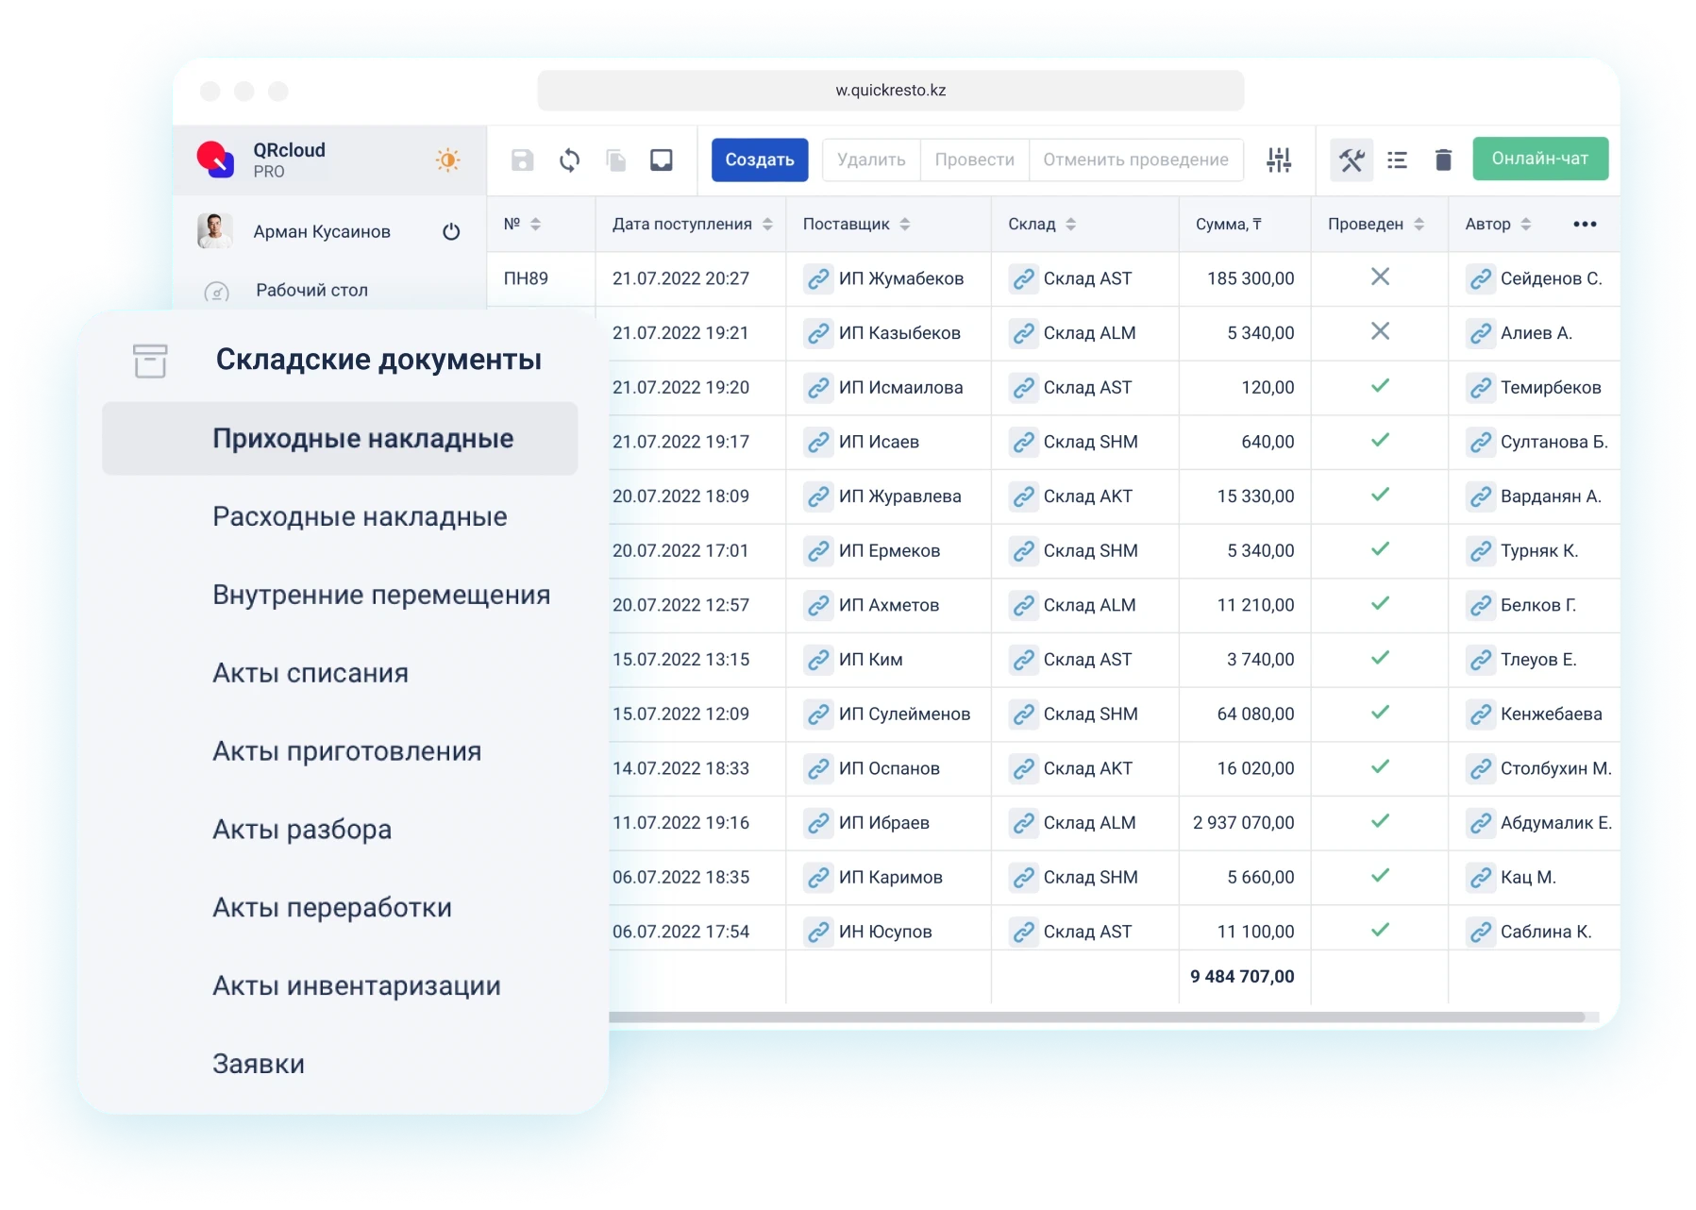Viewport: 1696px width, 1210px height.
Task: Open Акты списания menu item
Action: 311,674
